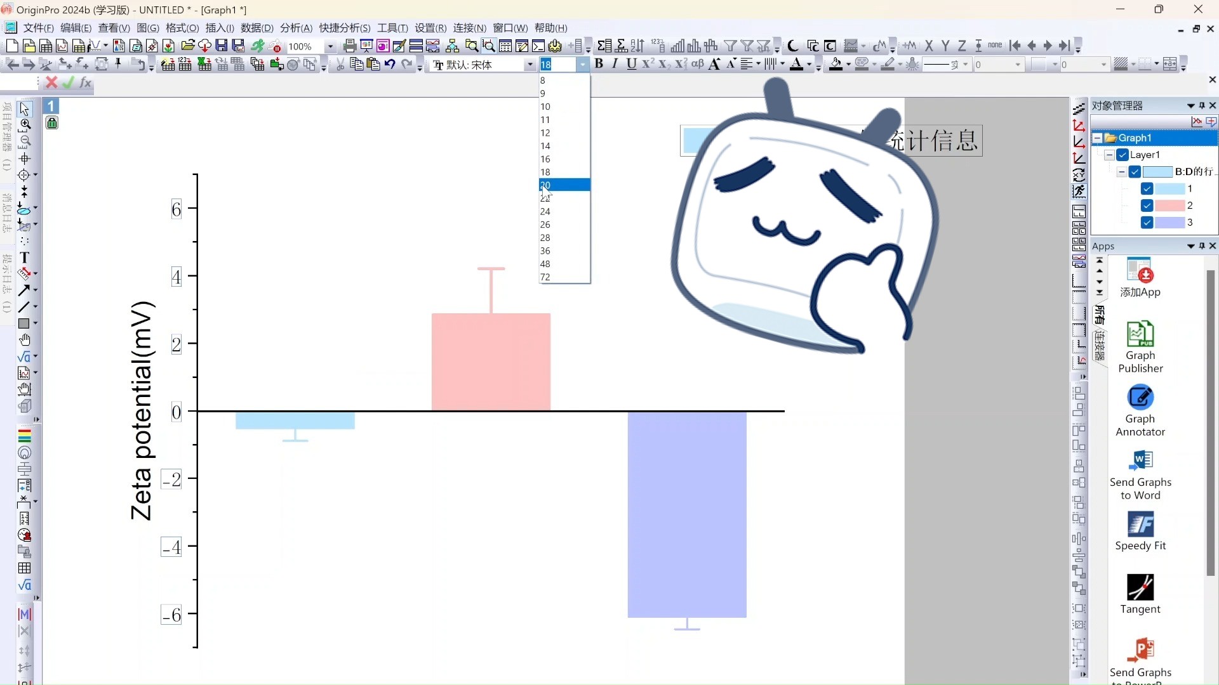Select Graph1 row in Object Manager

1154,138
